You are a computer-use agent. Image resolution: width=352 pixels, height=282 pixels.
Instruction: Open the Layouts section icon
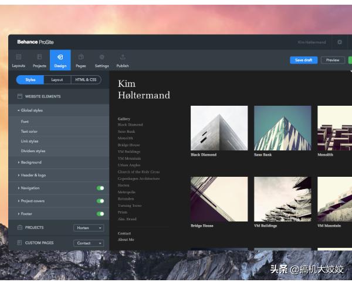pyautogui.click(x=19, y=57)
